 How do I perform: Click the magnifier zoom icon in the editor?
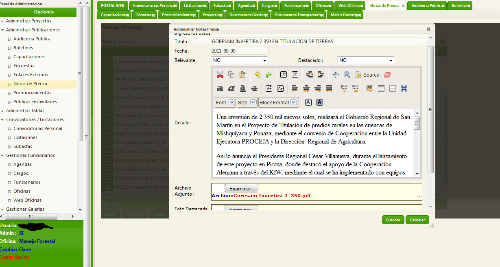(x=347, y=75)
